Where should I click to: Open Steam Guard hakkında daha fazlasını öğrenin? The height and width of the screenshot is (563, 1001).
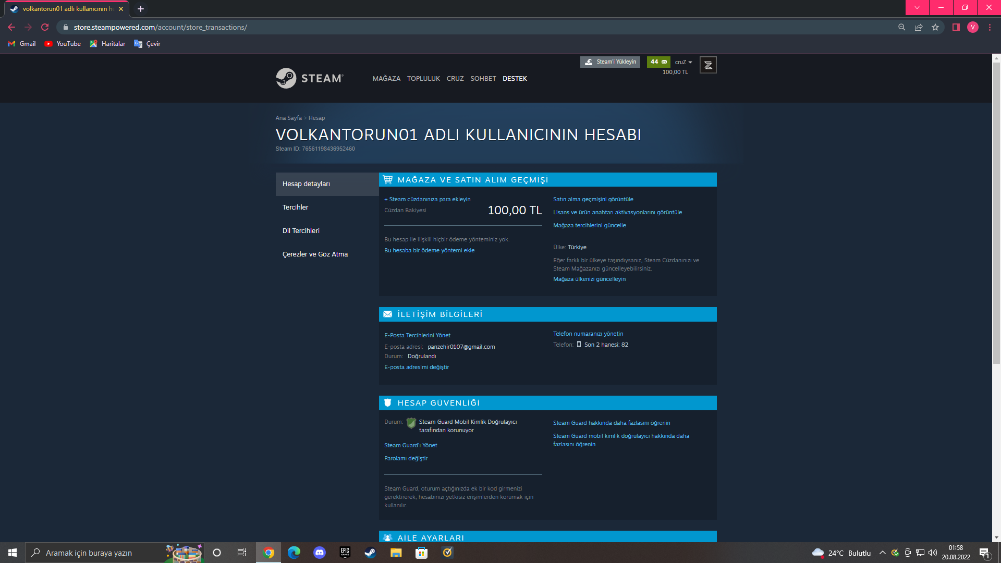(612, 423)
